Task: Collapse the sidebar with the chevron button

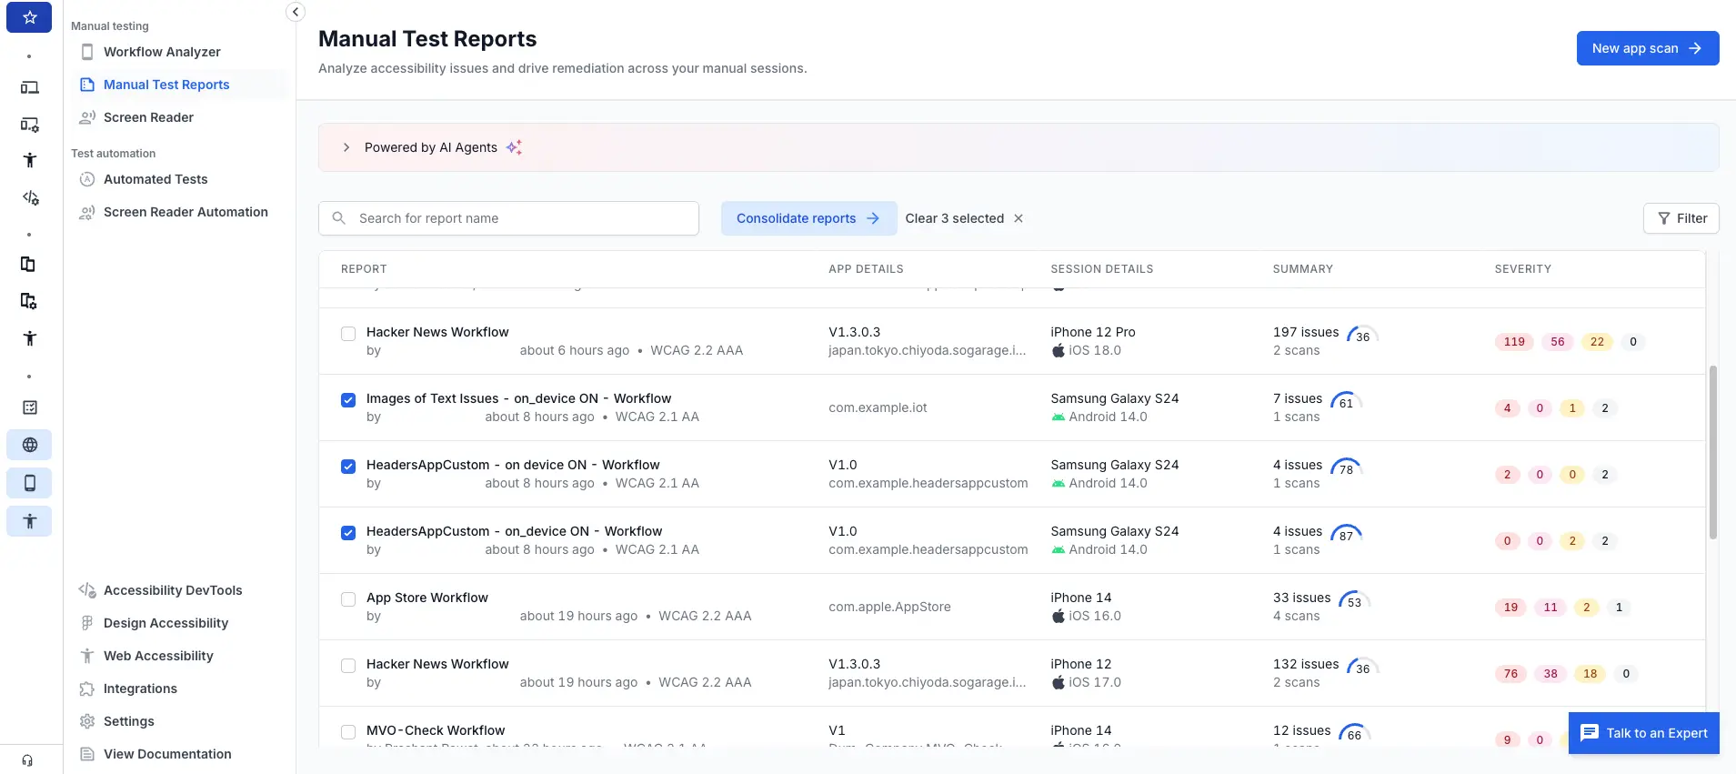Action: coord(296,12)
